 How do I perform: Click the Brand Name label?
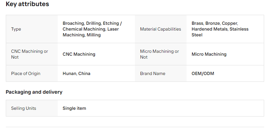(x=153, y=73)
